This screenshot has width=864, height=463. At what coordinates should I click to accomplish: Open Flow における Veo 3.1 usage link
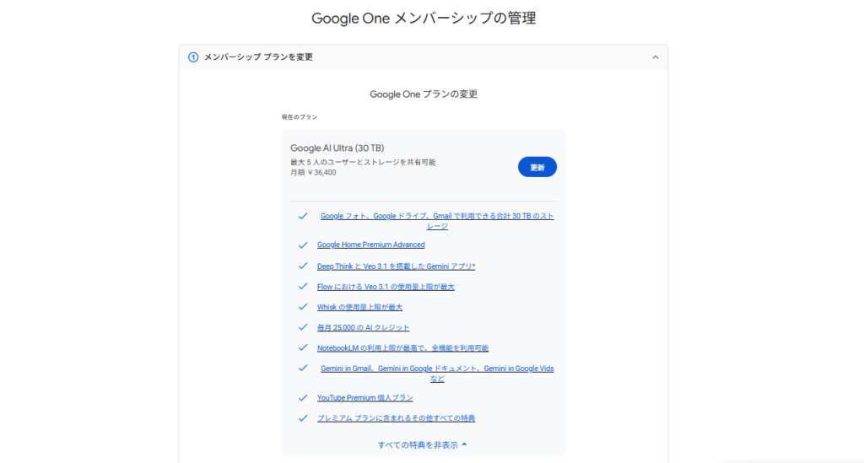pos(386,287)
